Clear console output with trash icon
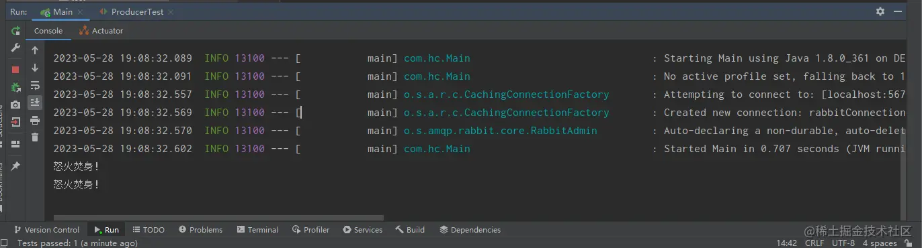Screen dimensions: 922x248 [x=35, y=137]
